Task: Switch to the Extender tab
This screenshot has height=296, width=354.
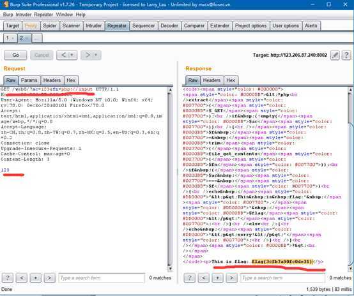Action: [x=220, y=26]
